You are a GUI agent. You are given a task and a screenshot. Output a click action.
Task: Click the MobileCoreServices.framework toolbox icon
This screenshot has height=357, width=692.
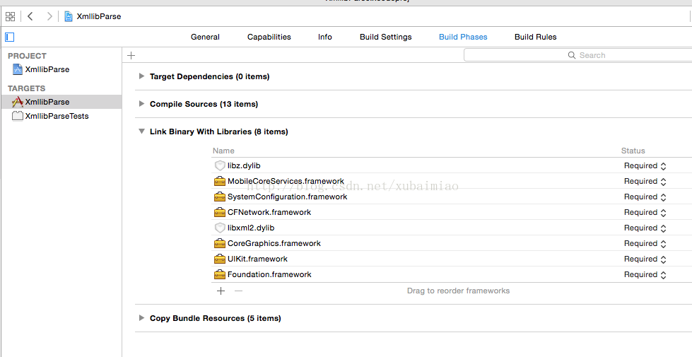point(220,182)
